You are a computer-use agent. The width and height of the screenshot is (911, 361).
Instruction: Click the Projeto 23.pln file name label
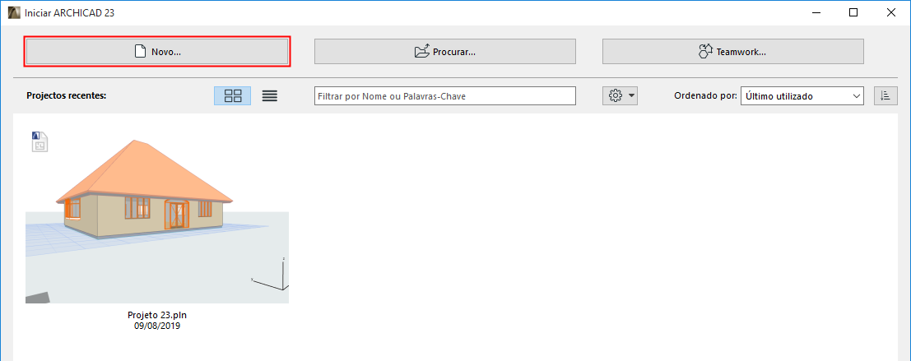[x=157, y=315]
